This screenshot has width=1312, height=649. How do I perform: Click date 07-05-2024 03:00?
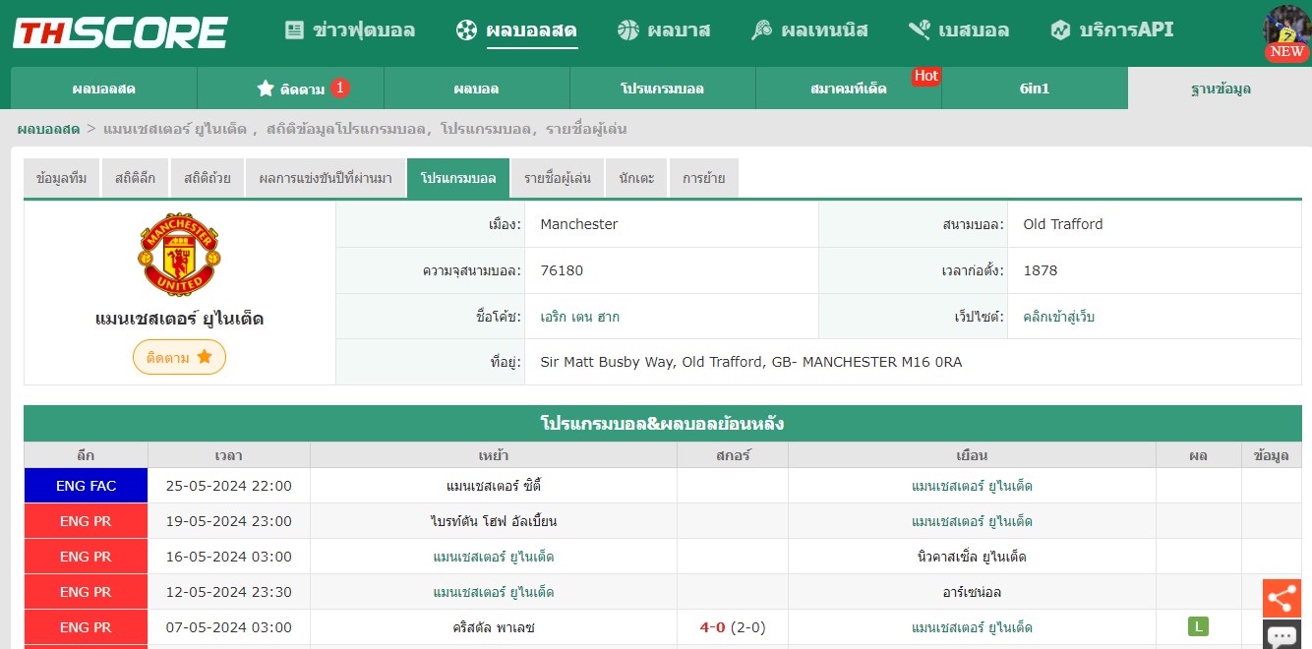click(x=229, y=627)
